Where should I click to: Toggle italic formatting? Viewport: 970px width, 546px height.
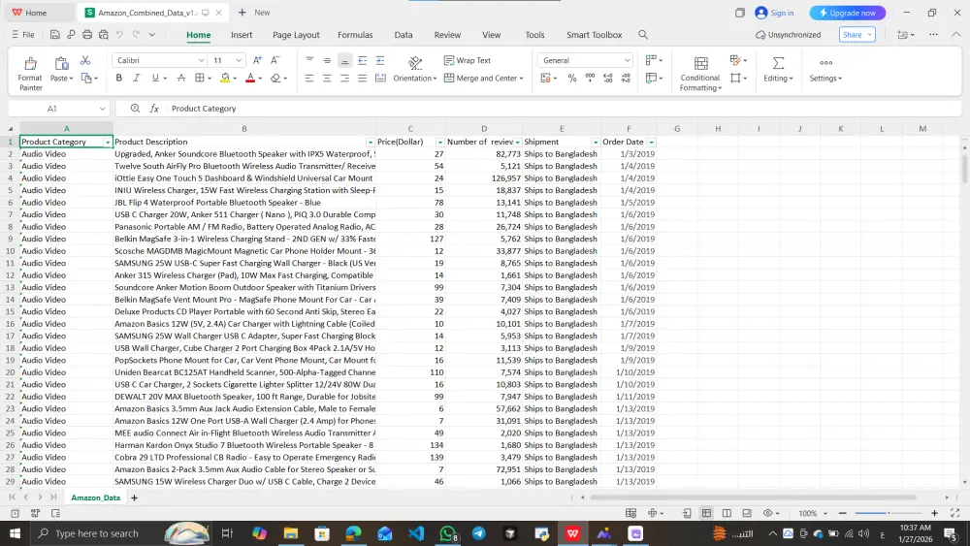coord(136,78)
